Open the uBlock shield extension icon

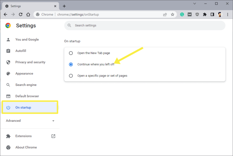click(x=197, y=15)
